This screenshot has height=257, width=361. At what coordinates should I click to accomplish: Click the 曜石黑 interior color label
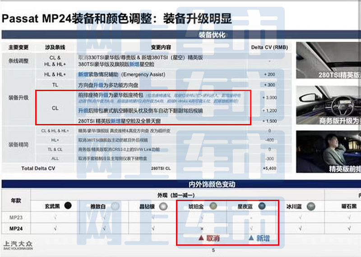tap(349, 207)
